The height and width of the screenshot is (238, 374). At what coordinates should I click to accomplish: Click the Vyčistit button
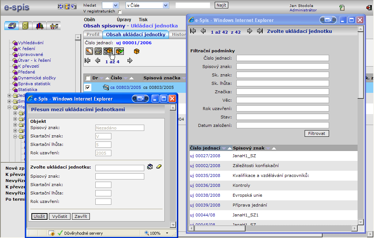click(x=60, y=216)
